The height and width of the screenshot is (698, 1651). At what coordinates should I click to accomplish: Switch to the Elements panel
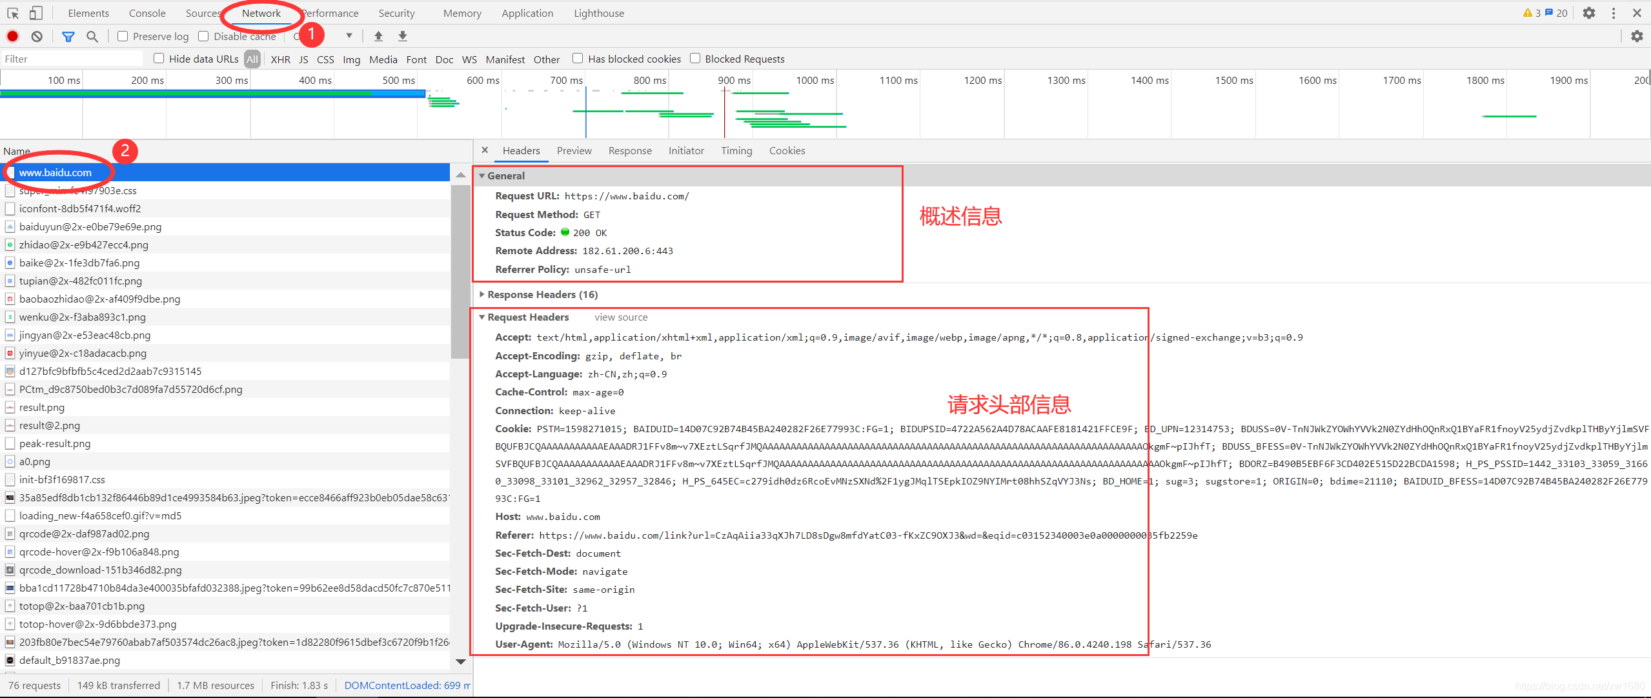88,13
